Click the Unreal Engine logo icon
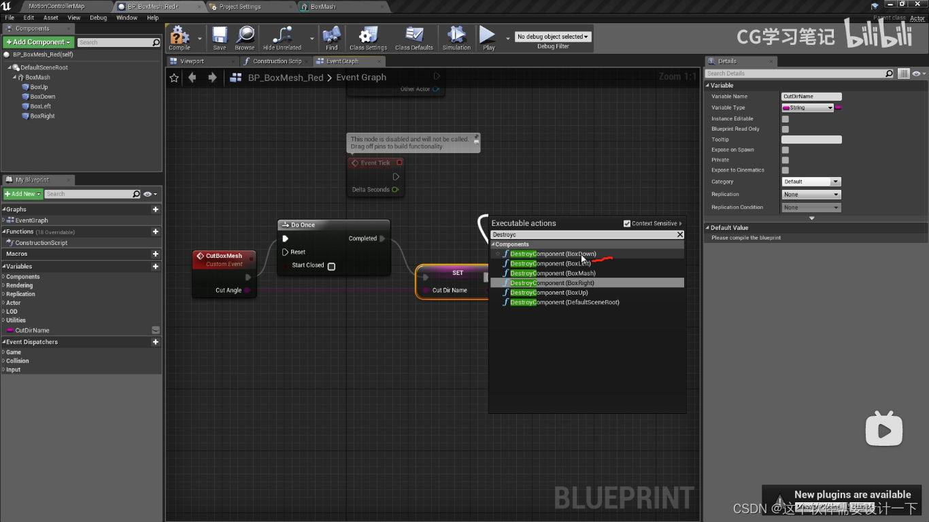The image size is (929, 522). (x=7, y=6)
